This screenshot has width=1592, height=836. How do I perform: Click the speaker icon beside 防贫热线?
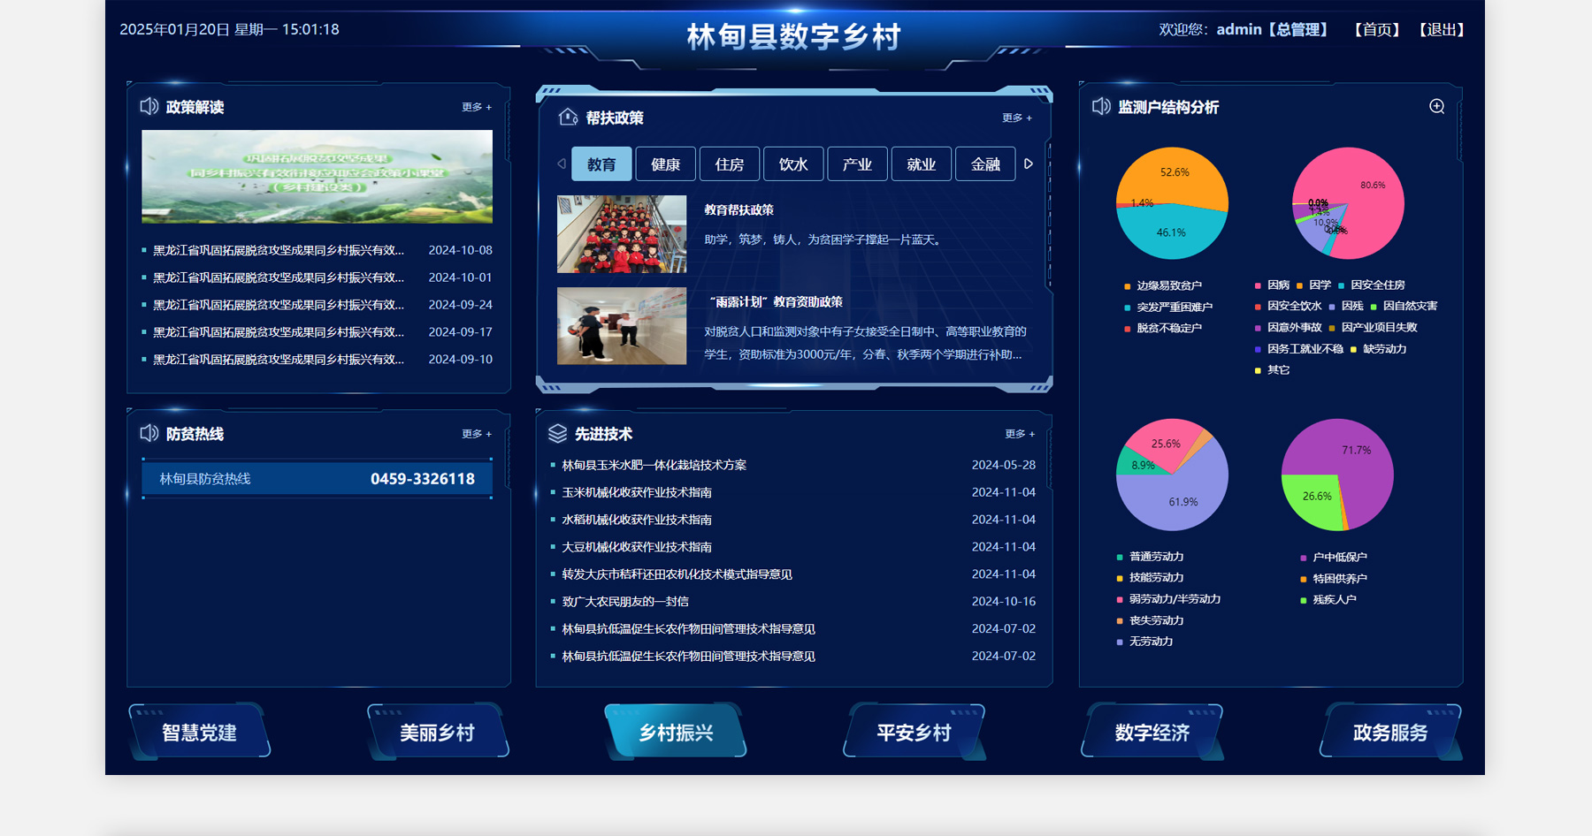pos(149,433)
